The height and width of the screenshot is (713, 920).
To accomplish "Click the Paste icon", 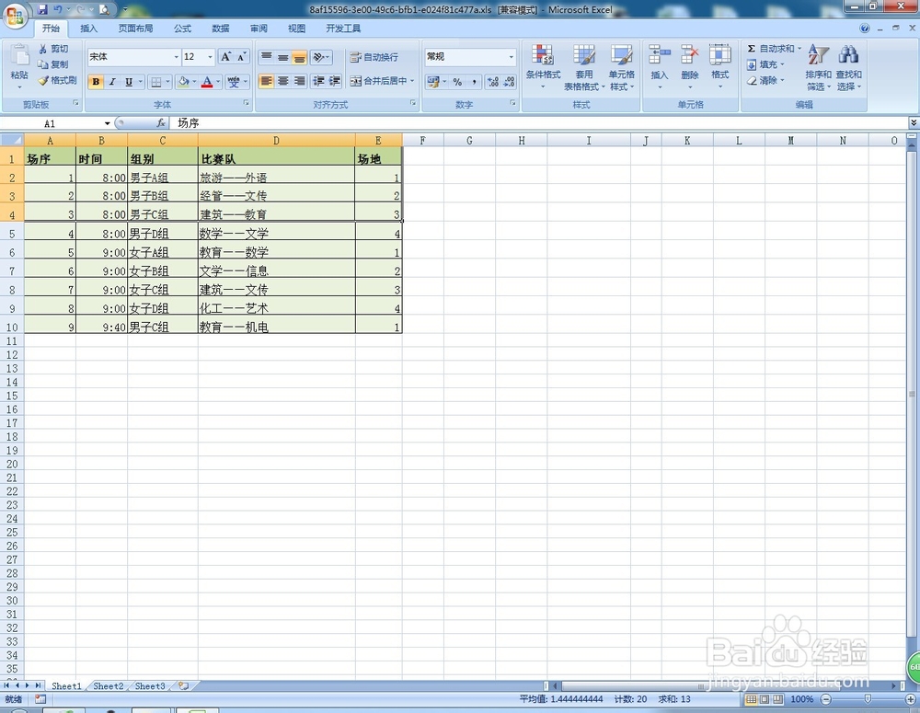I will tap(19, 55).
